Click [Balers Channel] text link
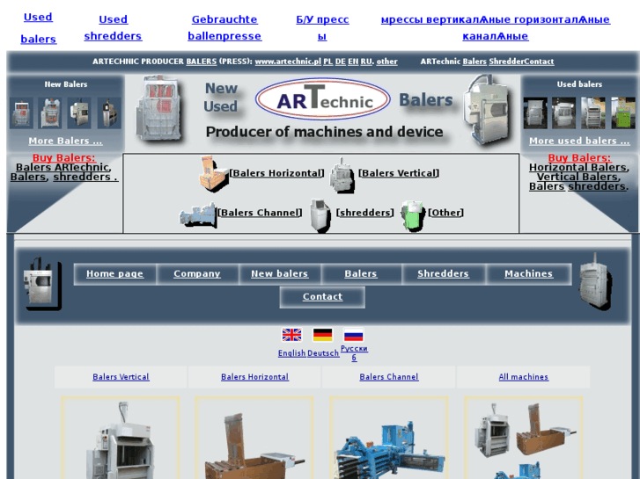Screen dimensions: 640x479 (x=260, y=213)
